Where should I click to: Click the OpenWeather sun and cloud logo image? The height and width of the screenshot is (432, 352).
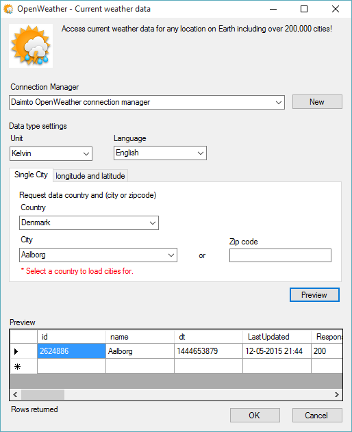31,46
